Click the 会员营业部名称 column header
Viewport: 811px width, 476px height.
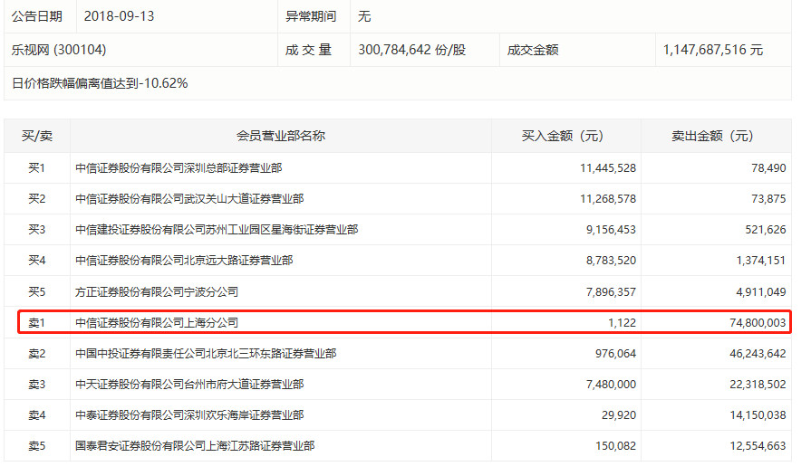tap(281, 137)
